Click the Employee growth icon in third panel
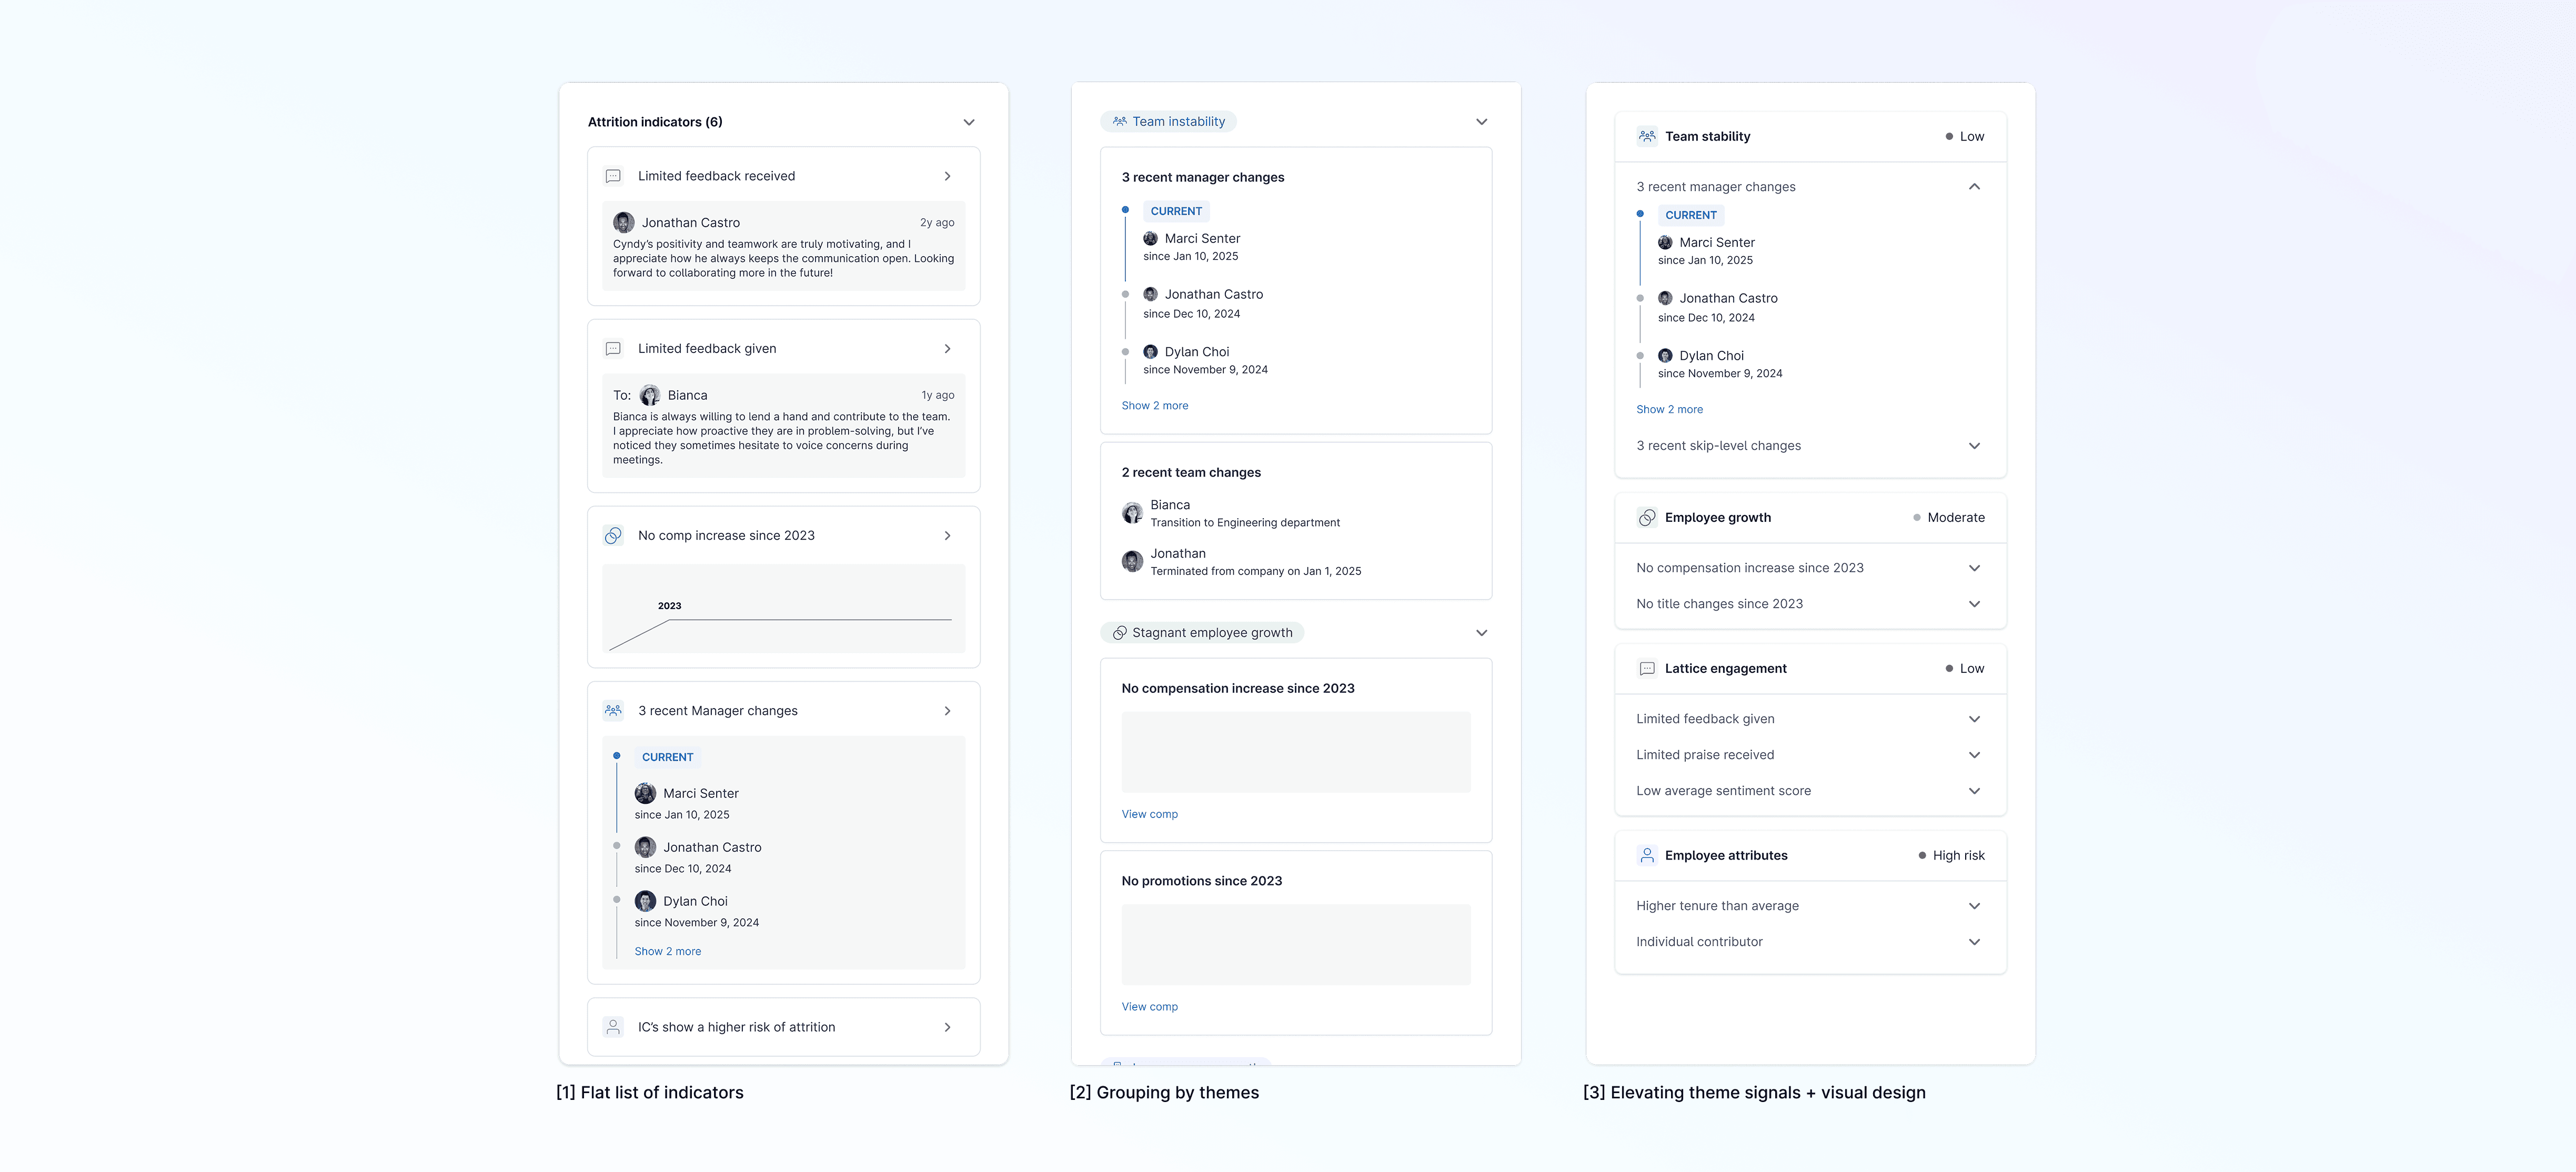The width and height of the screenshot is (2576, 1172). point(1647,518)
